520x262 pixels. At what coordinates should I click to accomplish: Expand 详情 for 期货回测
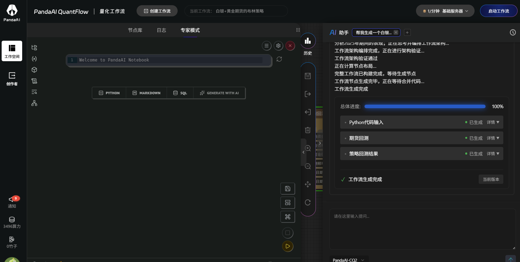tap(493, 138)
